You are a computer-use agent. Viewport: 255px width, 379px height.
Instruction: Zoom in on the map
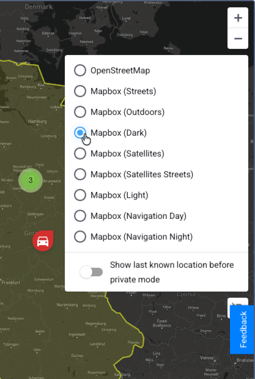[238, 18]
